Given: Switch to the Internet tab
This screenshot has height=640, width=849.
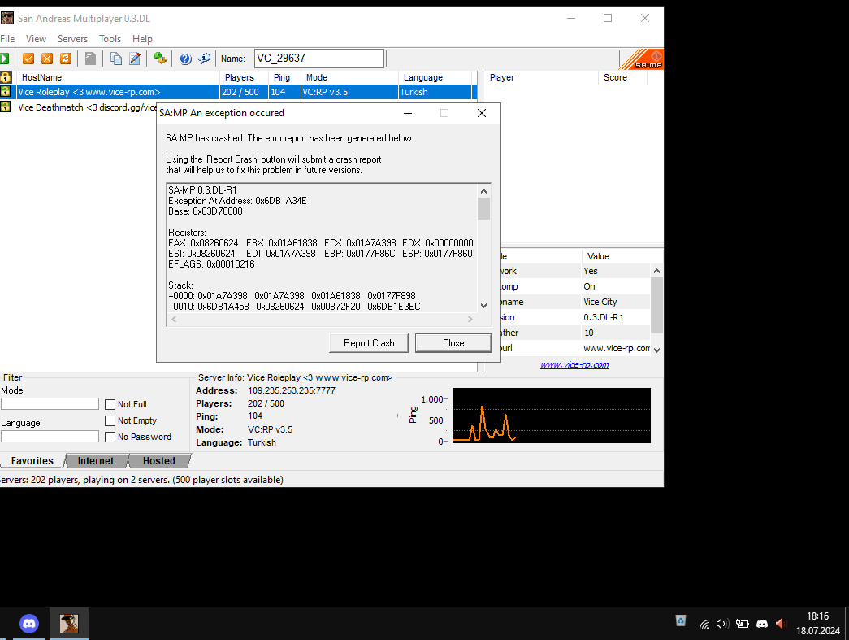Looking at the screenshot, I should coord(96,460).
